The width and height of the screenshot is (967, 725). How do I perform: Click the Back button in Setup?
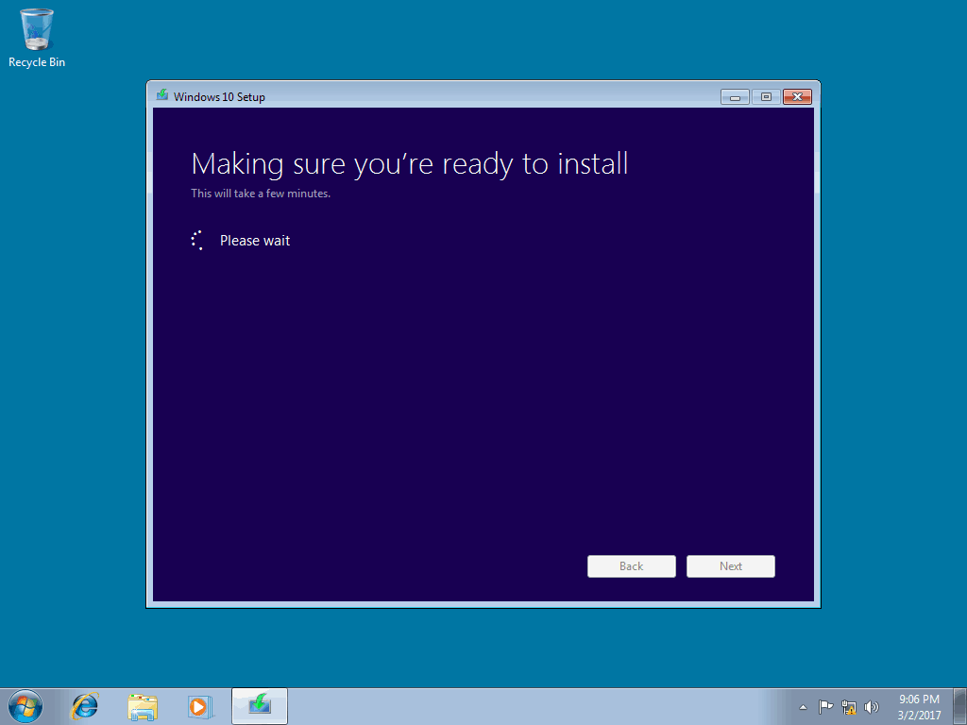point(631,566)
